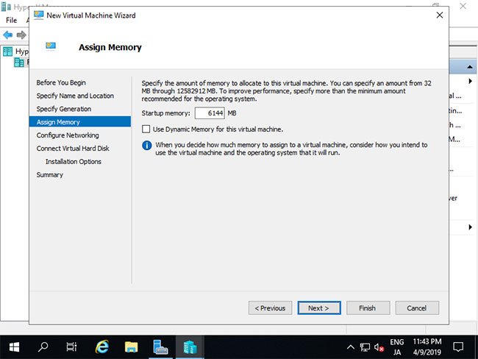
Task: Open taskbar search magnifier
Action: [x=43, y=346]
